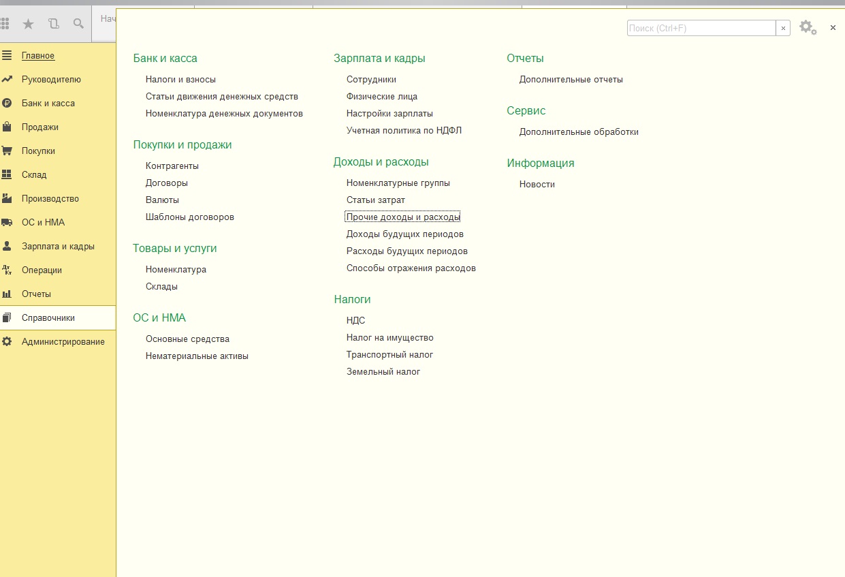The width and height of the screenshot is (845, 577).
Task: Click the Руководителю chart icon
Action: [x=7, y=79]
